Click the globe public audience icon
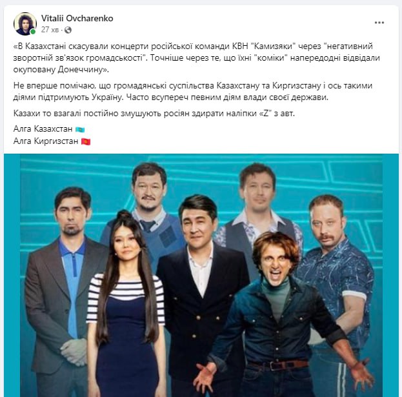 click(x=68, y=30)
